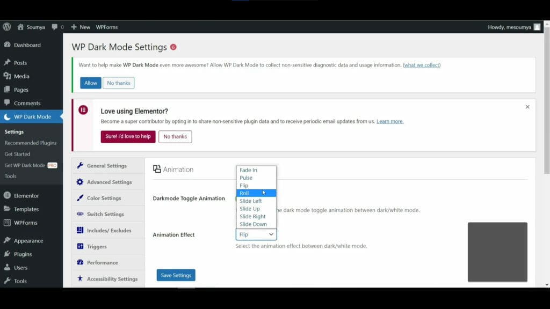Open the Settings submenu item

(14, 132)
